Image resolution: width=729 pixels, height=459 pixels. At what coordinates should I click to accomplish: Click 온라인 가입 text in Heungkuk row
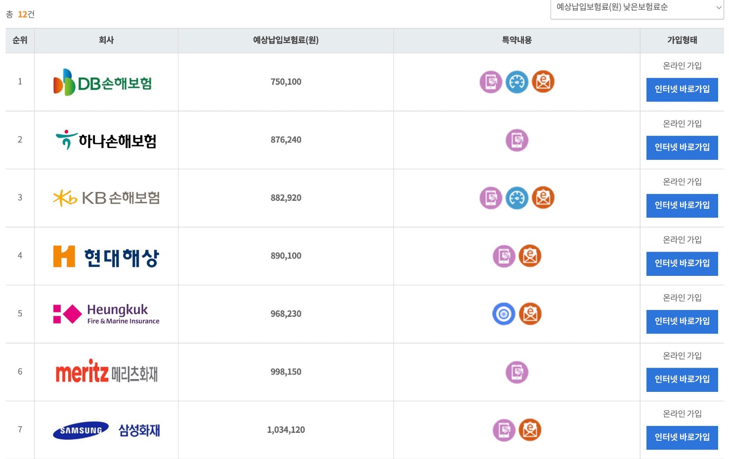pyautogui.click(x=682, y=298)
